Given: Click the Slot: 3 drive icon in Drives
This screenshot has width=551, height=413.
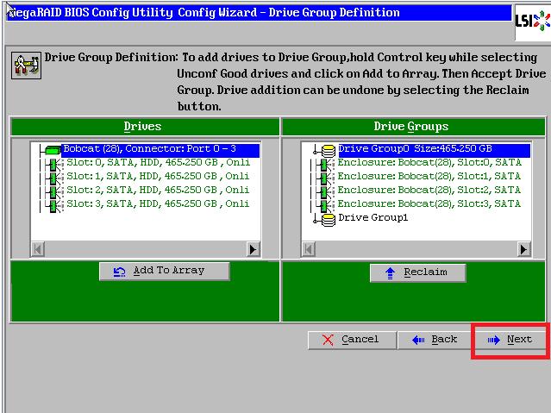Looking at the screenshot, I should coord(55,205).
